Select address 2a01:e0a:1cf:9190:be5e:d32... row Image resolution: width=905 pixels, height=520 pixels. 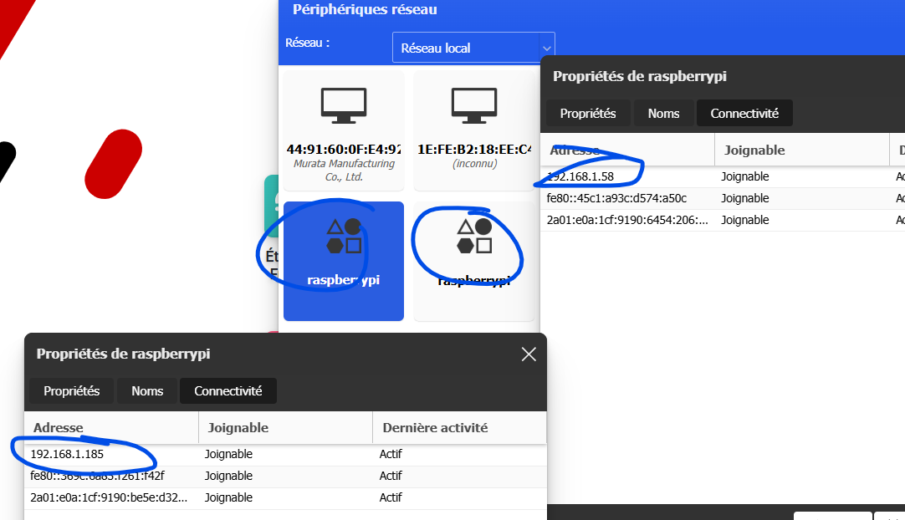point(285,497)
